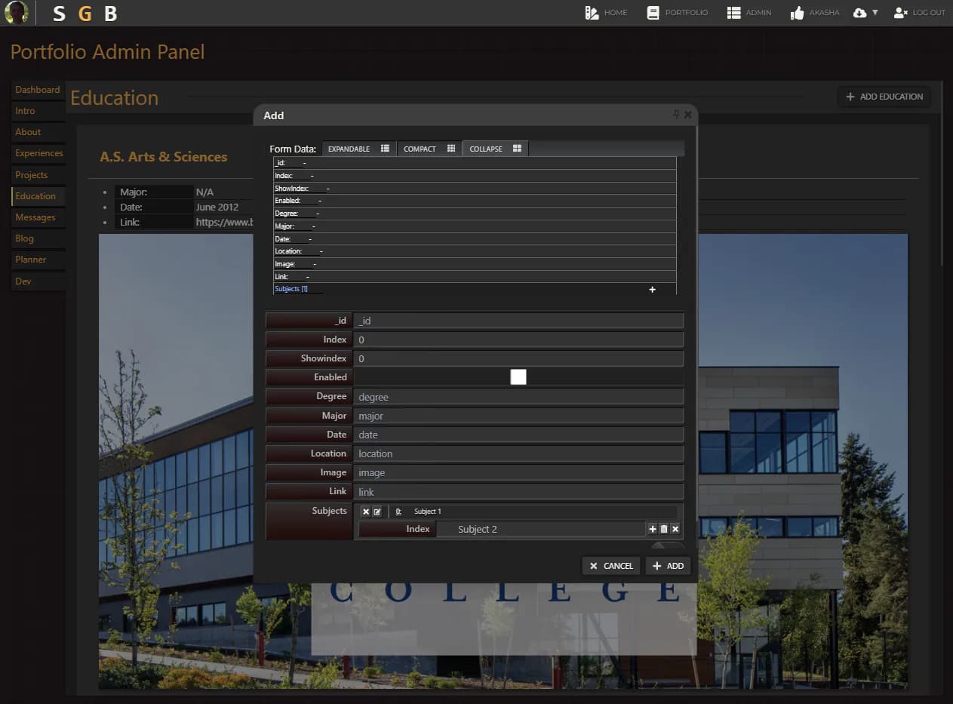Go to Admin from top navigation
The height and width of the screenshot is (704, 953).
click(749, 13)
